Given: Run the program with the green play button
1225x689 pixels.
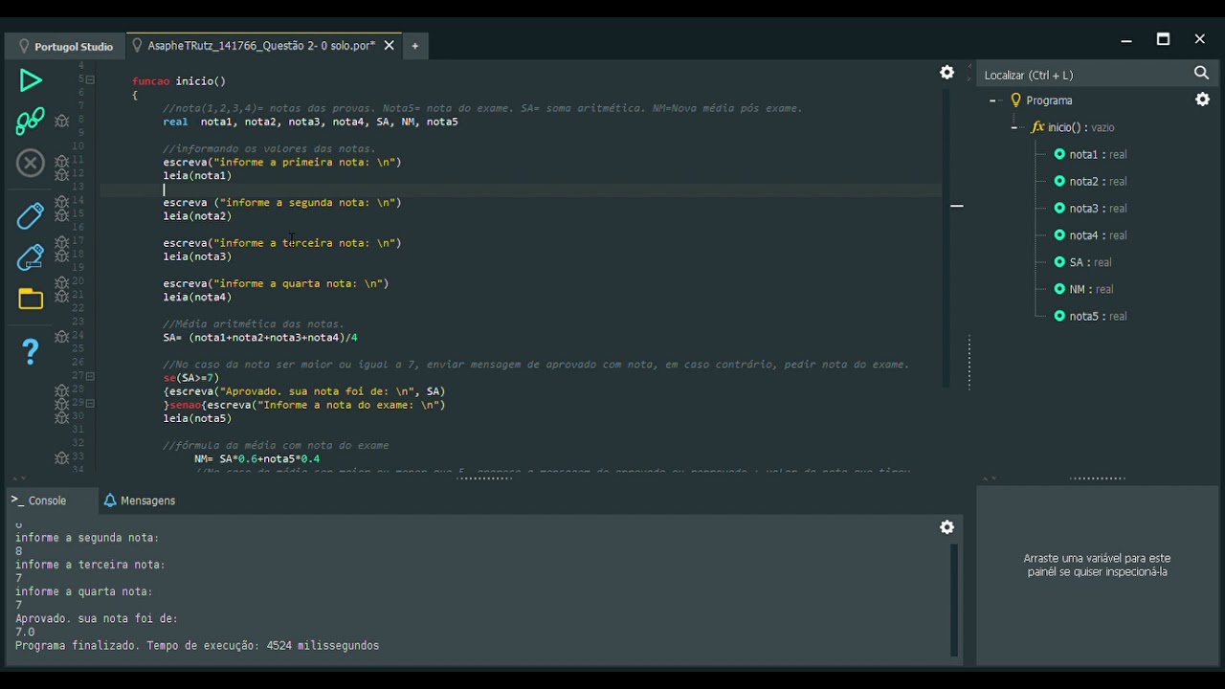Looking at the screenshot, I should pyautogui.click(x=31, y=80).
